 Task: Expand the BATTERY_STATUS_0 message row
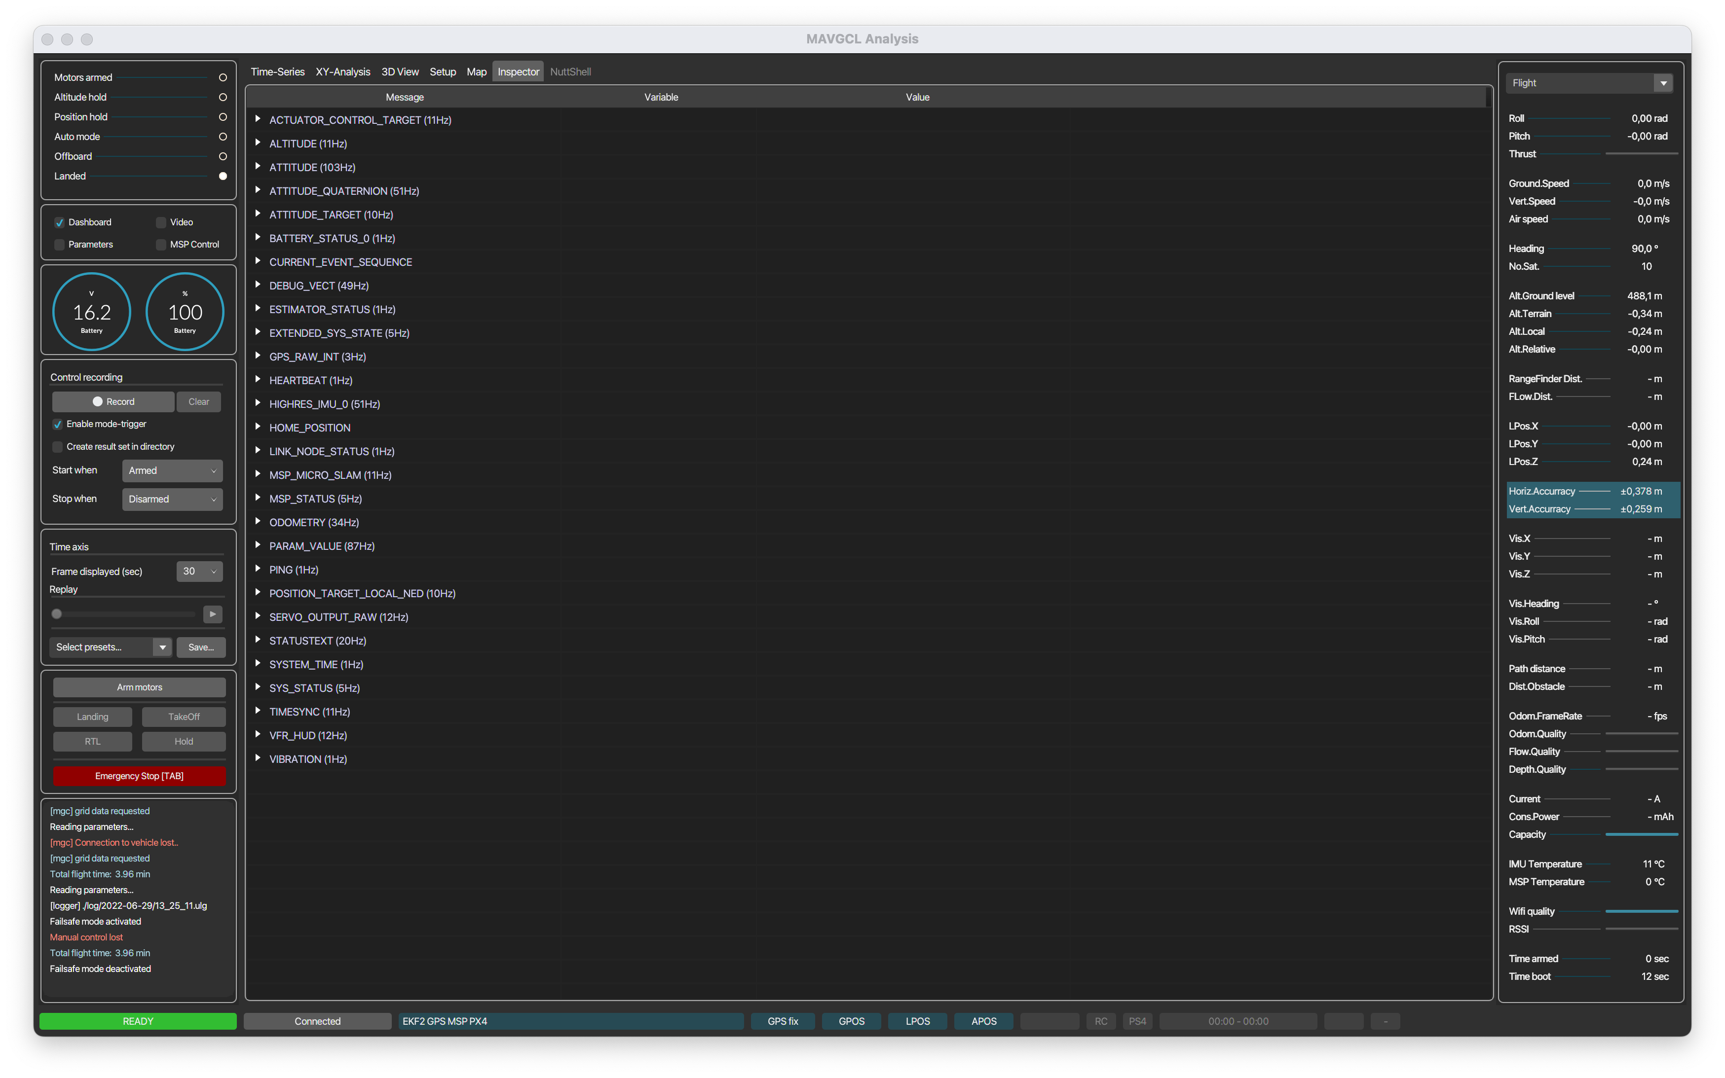[258, 238]
